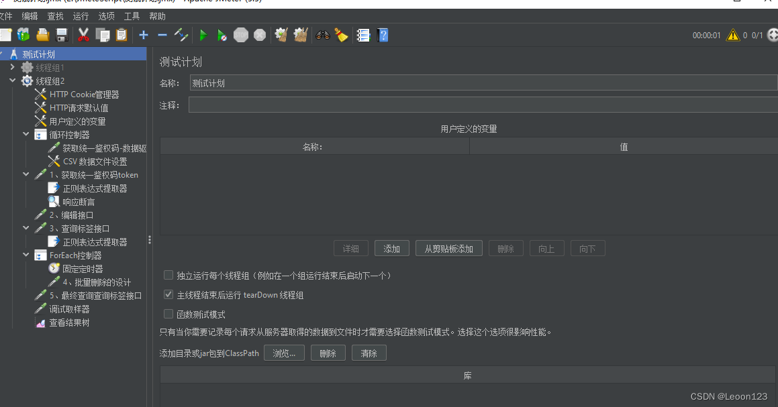This screenshot has width=778, height=407.
Task: Collapse the ForEach控制器 node
Action: 26,254
